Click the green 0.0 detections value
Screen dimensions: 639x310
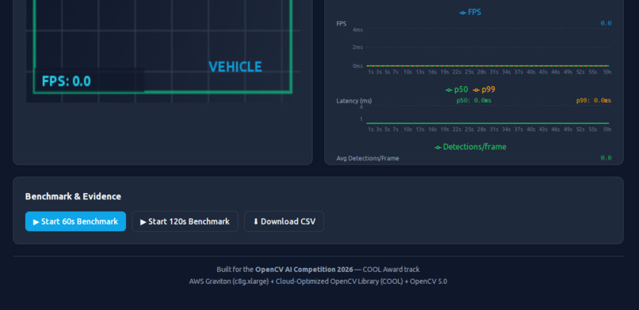[x=606, y=157]
